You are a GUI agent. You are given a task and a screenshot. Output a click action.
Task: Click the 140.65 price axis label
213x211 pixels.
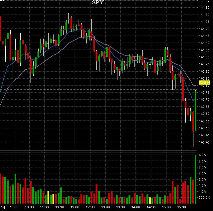coord(204,107)
